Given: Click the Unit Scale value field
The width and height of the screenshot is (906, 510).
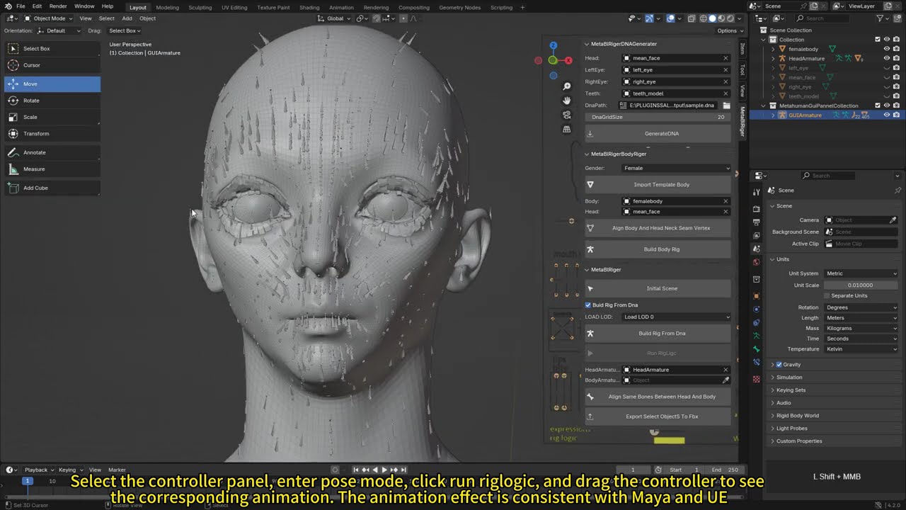Looking at the screenshot, I should point(861,285).
